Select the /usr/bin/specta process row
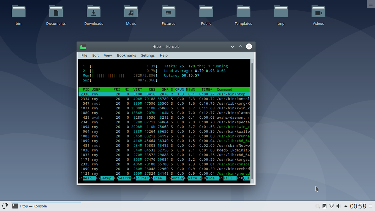This screenshot has width=375, height=211. [x=164, y=122]
